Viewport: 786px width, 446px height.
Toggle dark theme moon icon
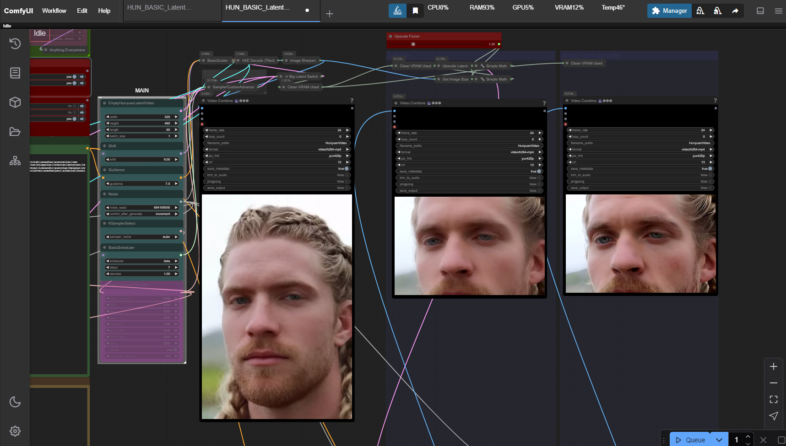point(15,402)
